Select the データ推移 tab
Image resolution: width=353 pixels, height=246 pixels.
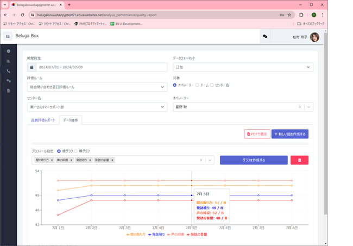point(70,120)
